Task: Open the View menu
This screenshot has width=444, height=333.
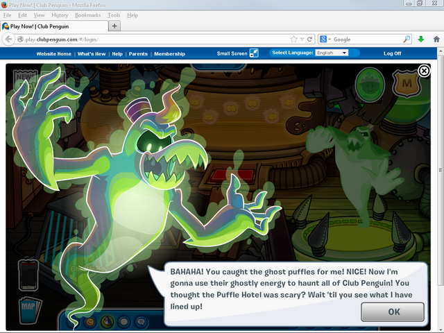Action: coord(39,15)
